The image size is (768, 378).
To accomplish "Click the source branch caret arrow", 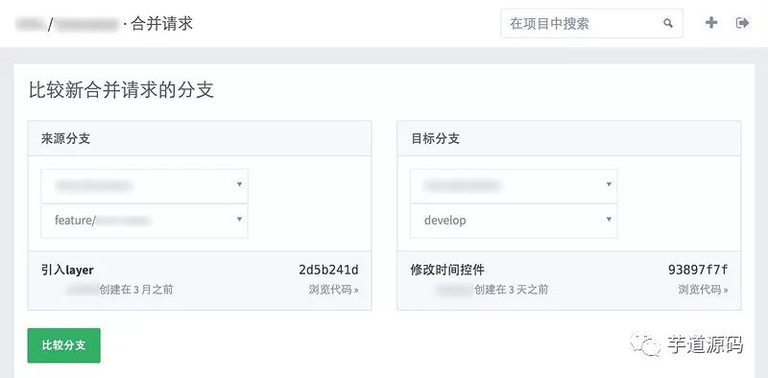I will pyautogui.click(x=239, y=220).
